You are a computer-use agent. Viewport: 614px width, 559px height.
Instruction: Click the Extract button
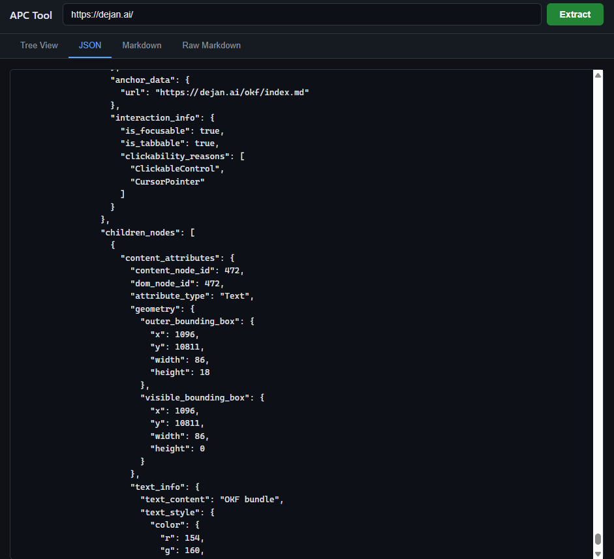(574, 14)
